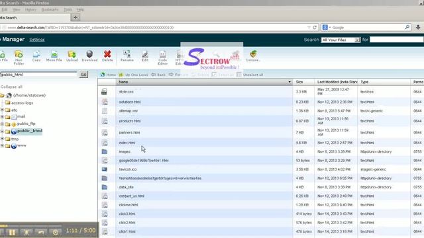Click the file icon for style.css
This screenshot has height=238, width=424.
pyautogui.click(x=104, y=92)
